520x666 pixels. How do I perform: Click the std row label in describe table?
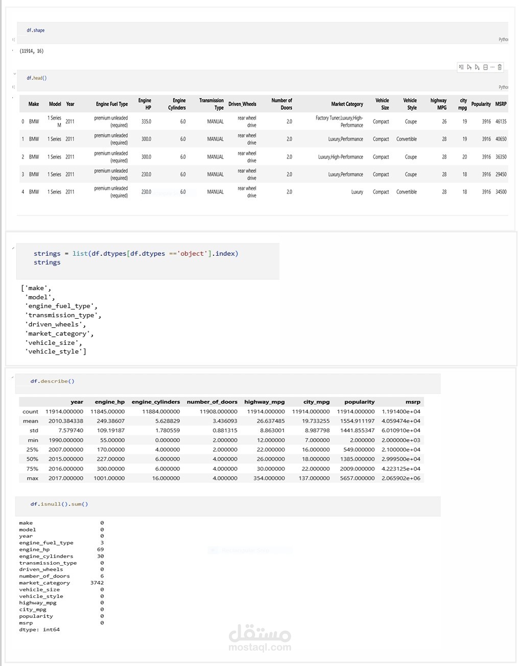34,431
